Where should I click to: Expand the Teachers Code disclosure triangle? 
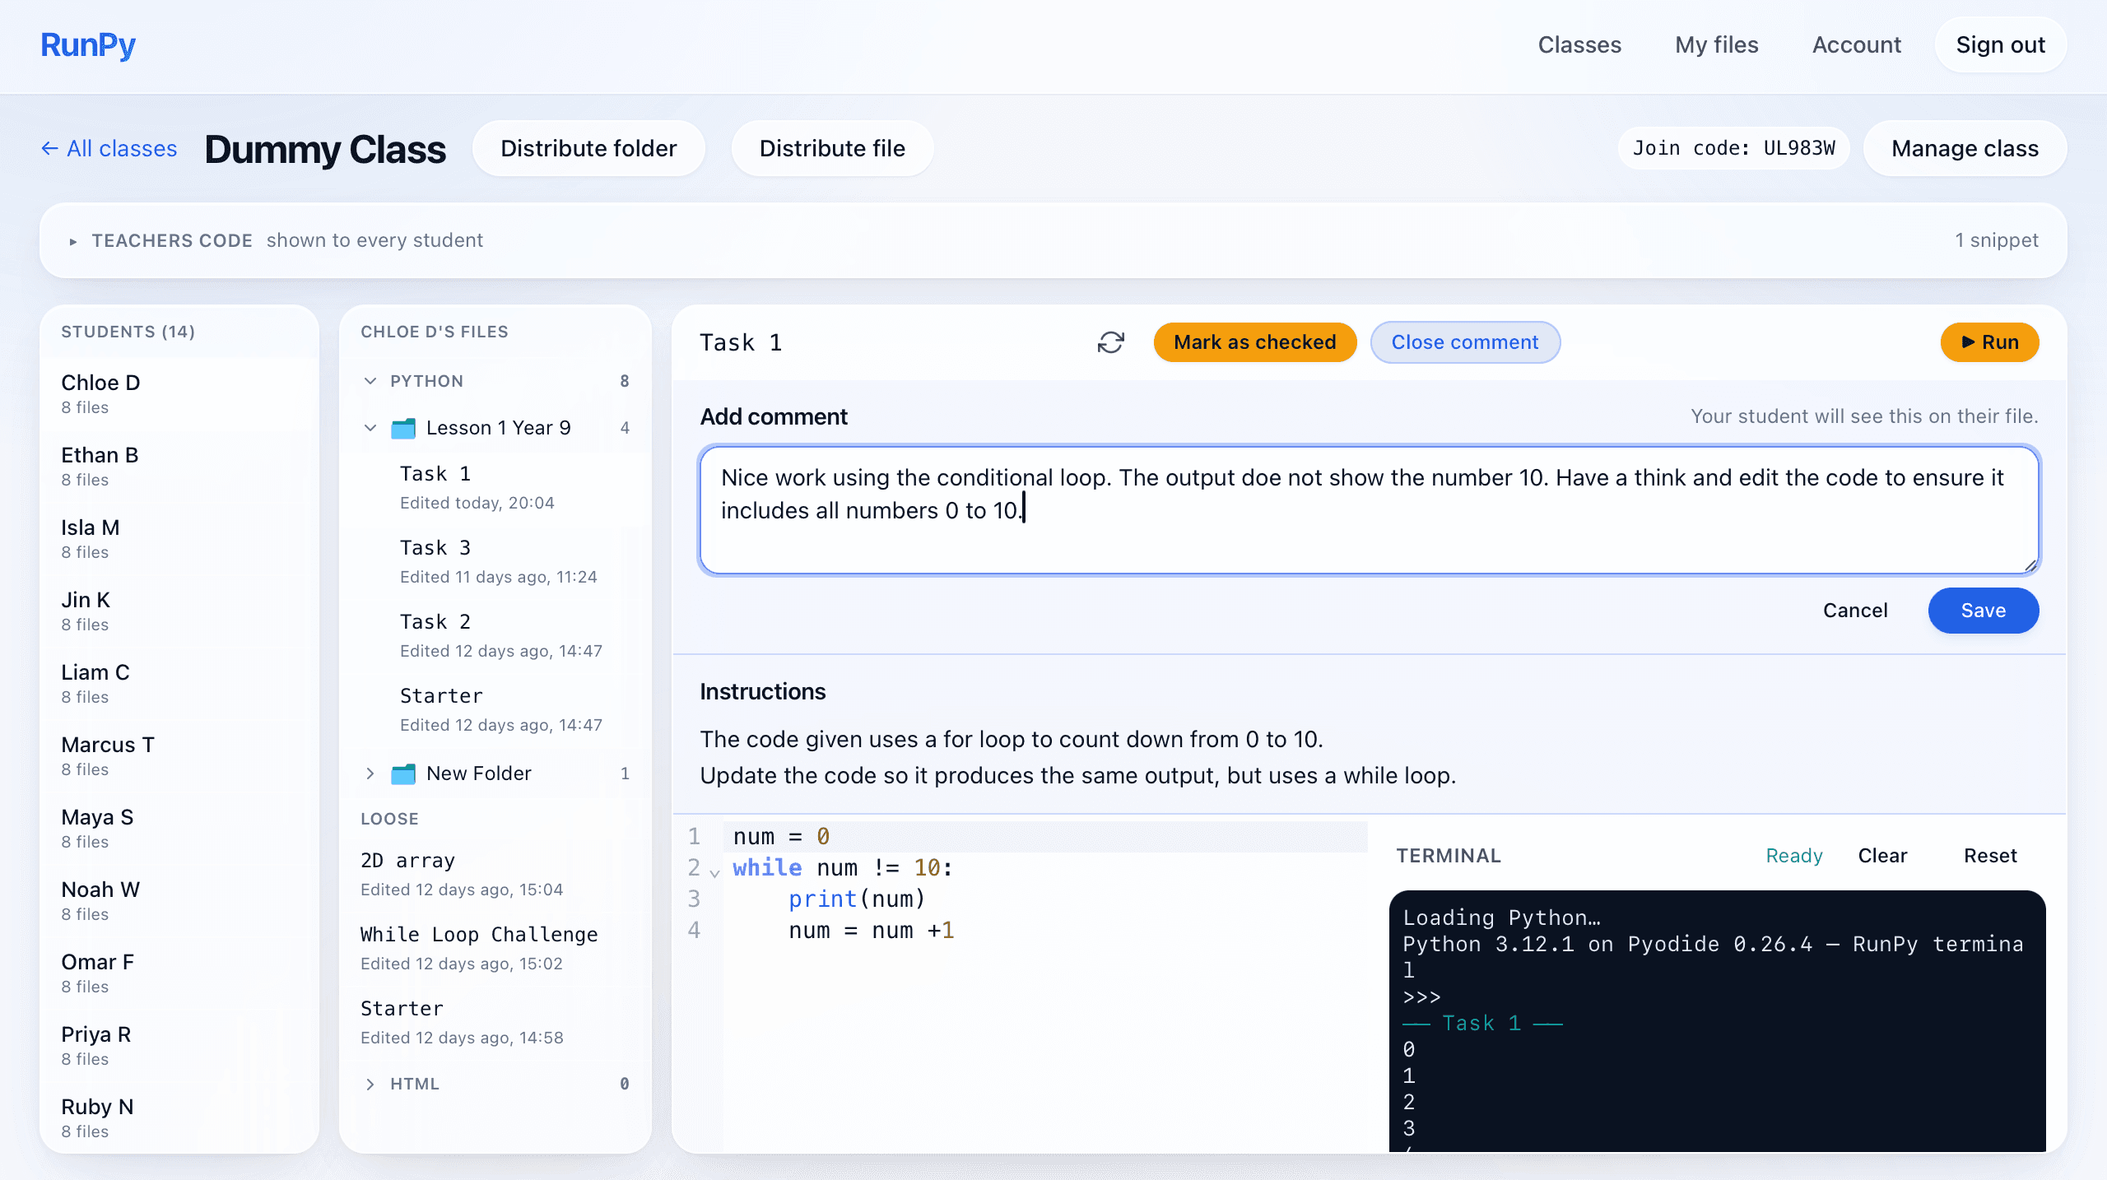click(x=73, y=241)
